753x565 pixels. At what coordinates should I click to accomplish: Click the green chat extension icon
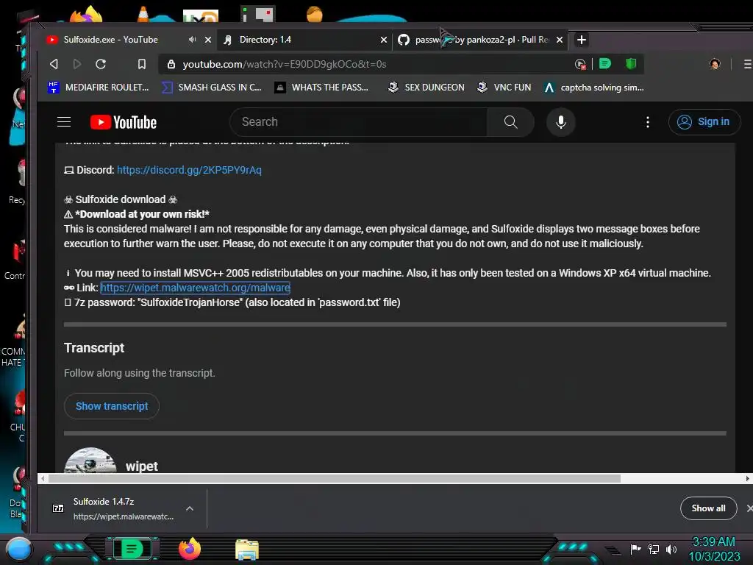[x=605, y=63]
